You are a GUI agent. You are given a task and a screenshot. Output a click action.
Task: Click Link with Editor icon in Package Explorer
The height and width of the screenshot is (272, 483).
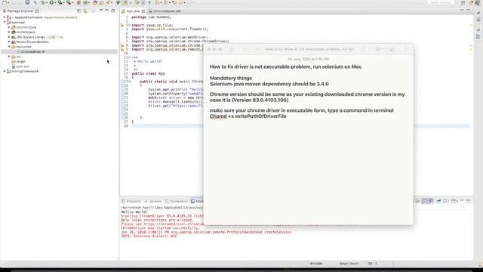tap(85, 11)
